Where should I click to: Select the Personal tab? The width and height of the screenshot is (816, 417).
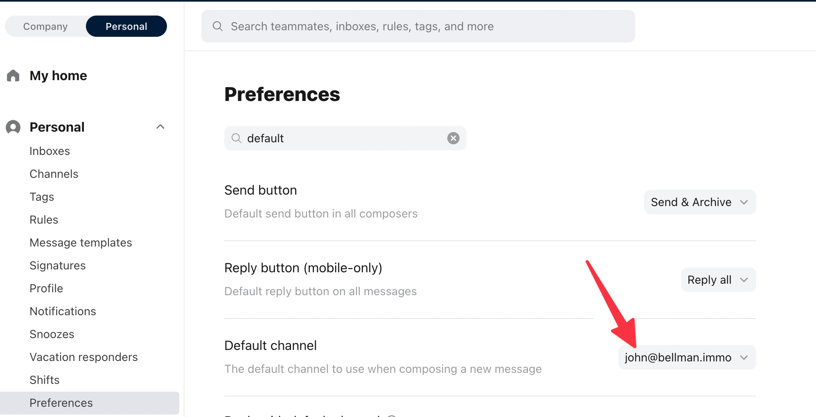pos(126,26)
